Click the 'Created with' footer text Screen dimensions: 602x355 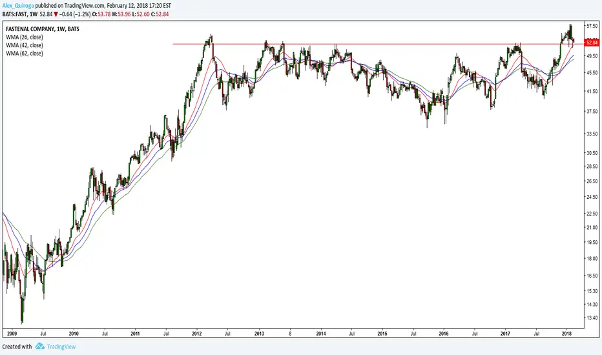(x=17, y=347)
